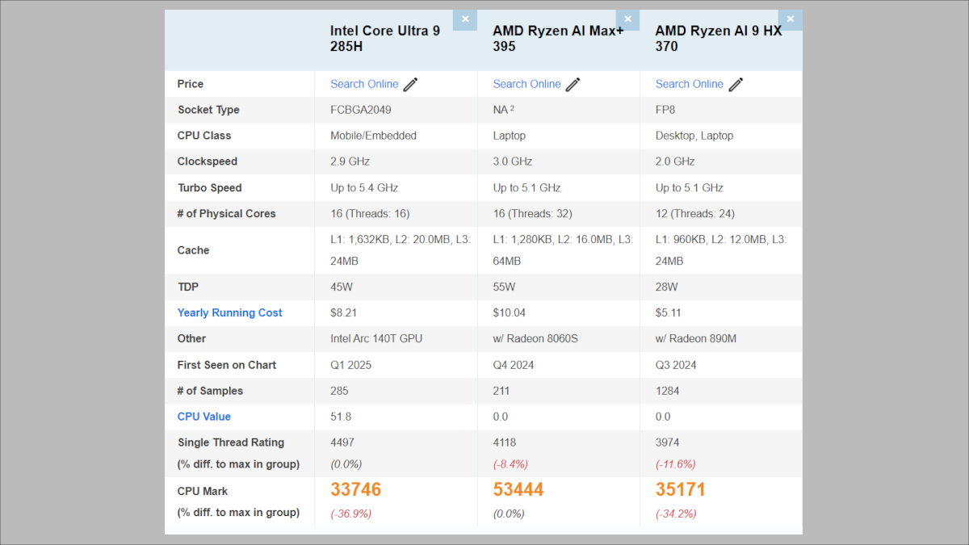Edit the price of AMD Ryzen AI Max+ 395

click(573, 83)
